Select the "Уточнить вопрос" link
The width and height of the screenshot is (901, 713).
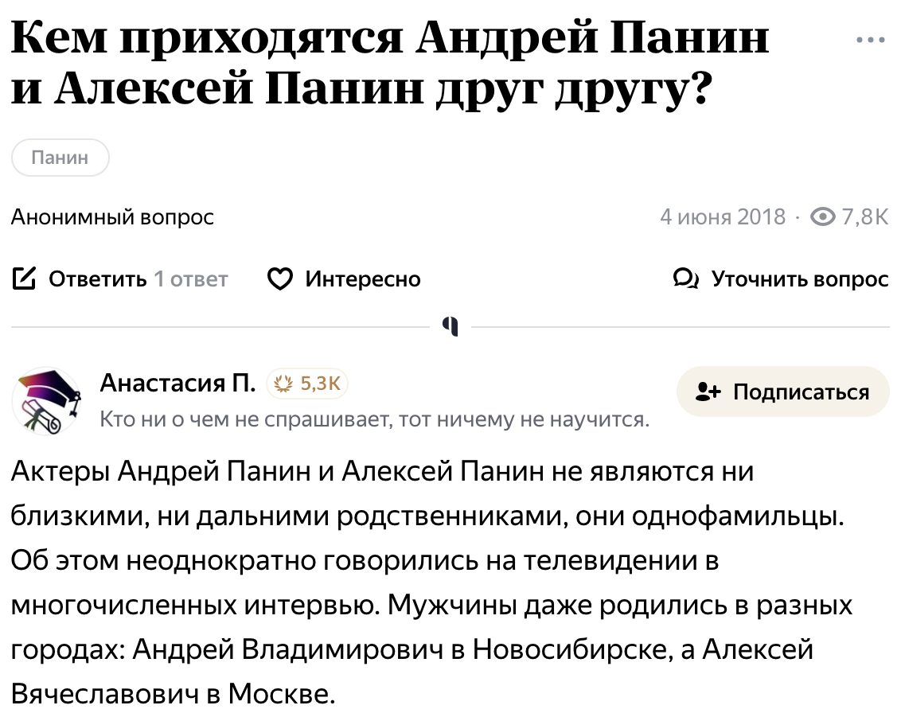pos(799,279)
